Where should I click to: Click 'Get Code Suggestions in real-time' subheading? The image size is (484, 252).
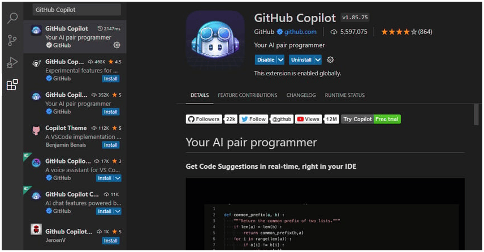click(x=271, y=166)
